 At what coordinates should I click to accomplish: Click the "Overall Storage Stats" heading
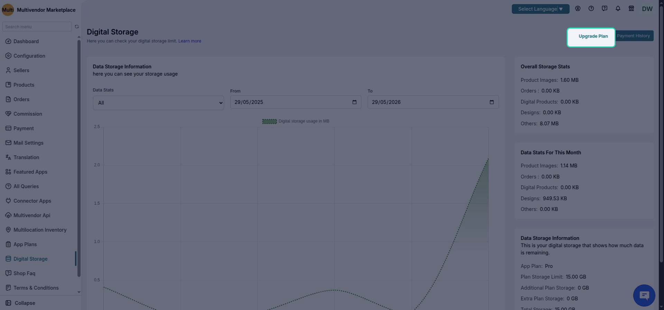coord(545,67)
